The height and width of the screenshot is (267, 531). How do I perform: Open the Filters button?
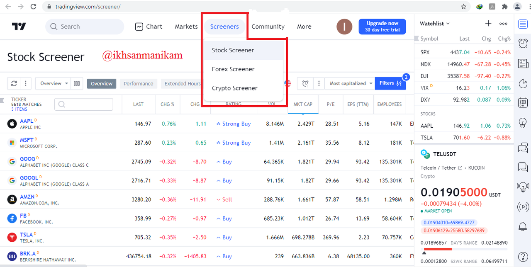click(x=390, y=83)
